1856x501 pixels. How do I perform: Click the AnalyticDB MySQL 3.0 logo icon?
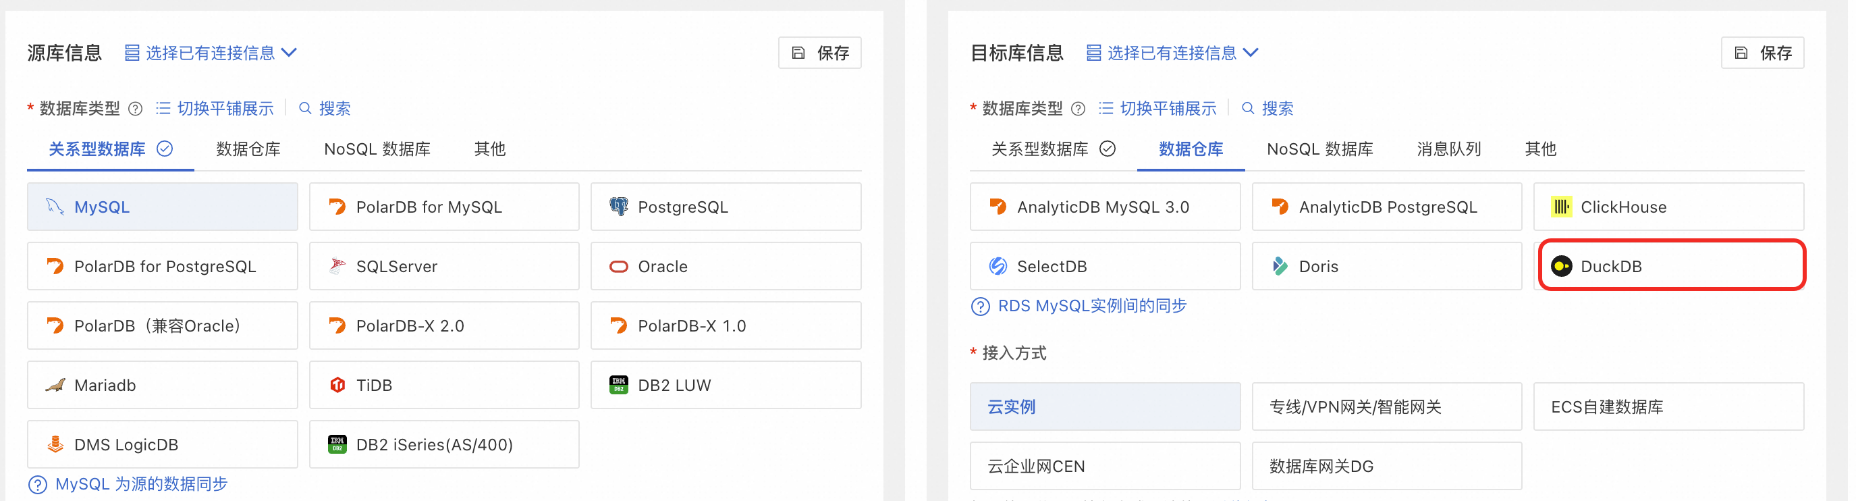pos(997,207)
